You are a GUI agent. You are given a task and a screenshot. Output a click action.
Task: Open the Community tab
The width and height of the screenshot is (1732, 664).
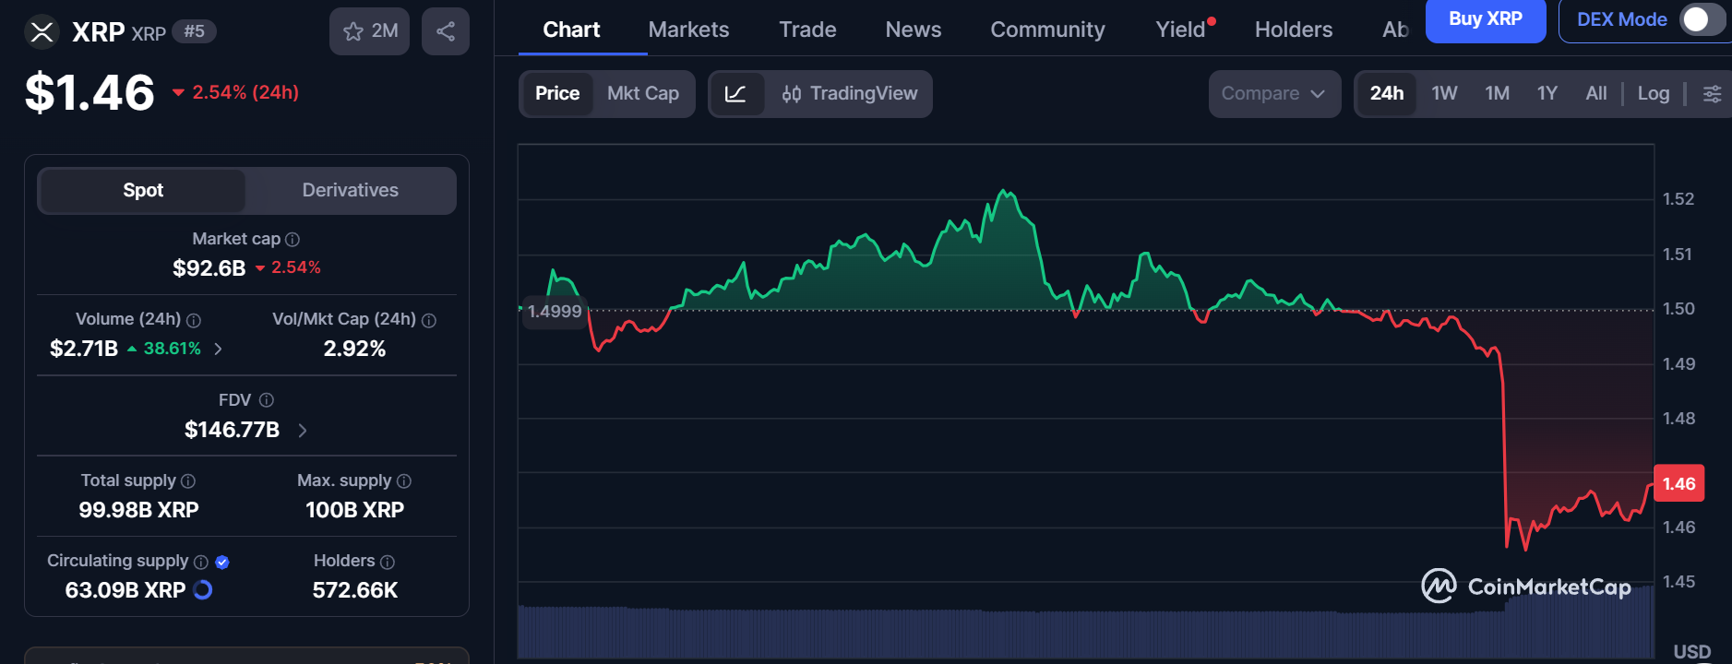coord(1047,30)
